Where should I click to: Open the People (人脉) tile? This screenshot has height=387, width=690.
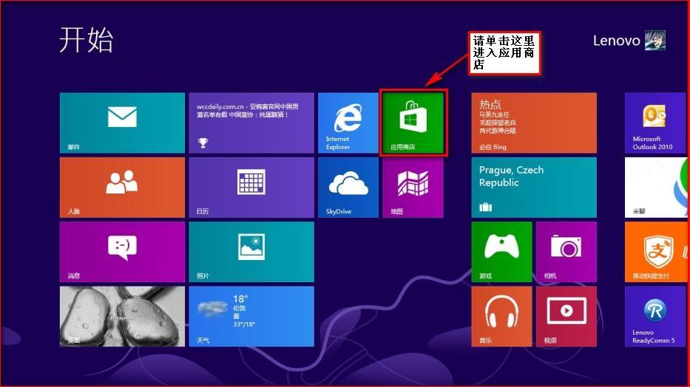(x=122, y=188)
